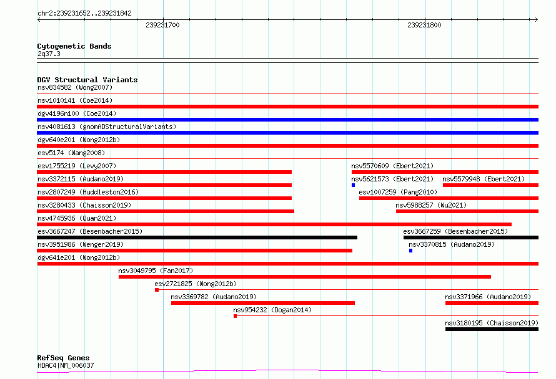Click nsv3049795 (Fan2017) variant label
Screen dimensions: 556x379
(x=156, y=271)
